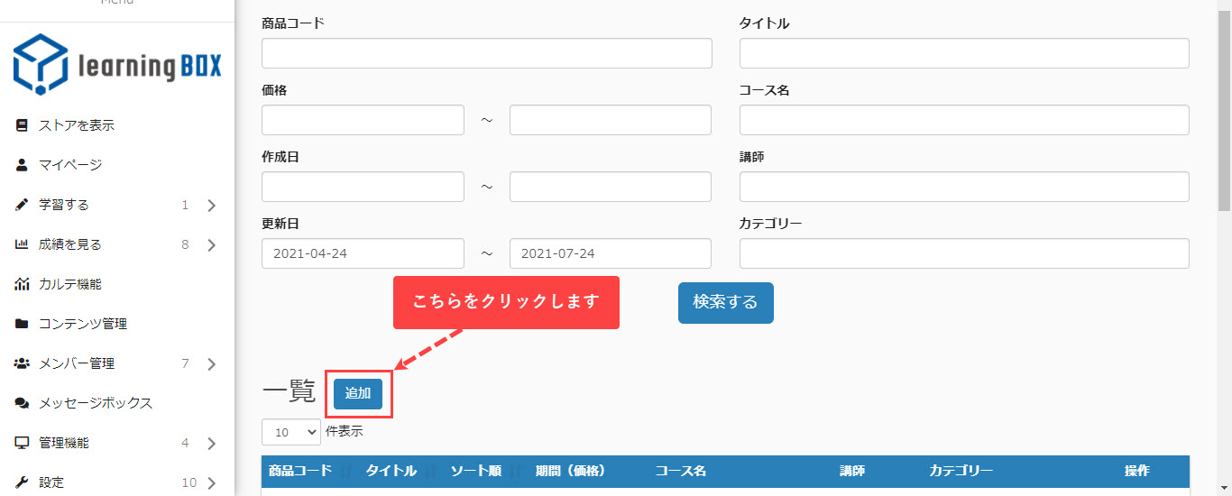
Task: Sort the table by 商品コード column header
Action: 300,471
